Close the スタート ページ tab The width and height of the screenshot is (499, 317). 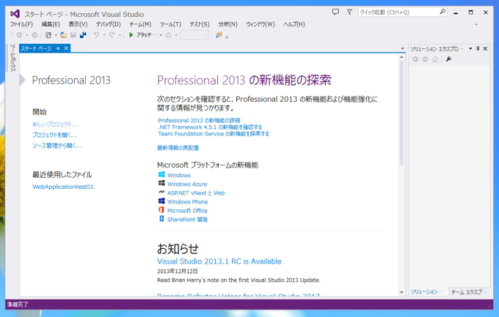(66, 48)
